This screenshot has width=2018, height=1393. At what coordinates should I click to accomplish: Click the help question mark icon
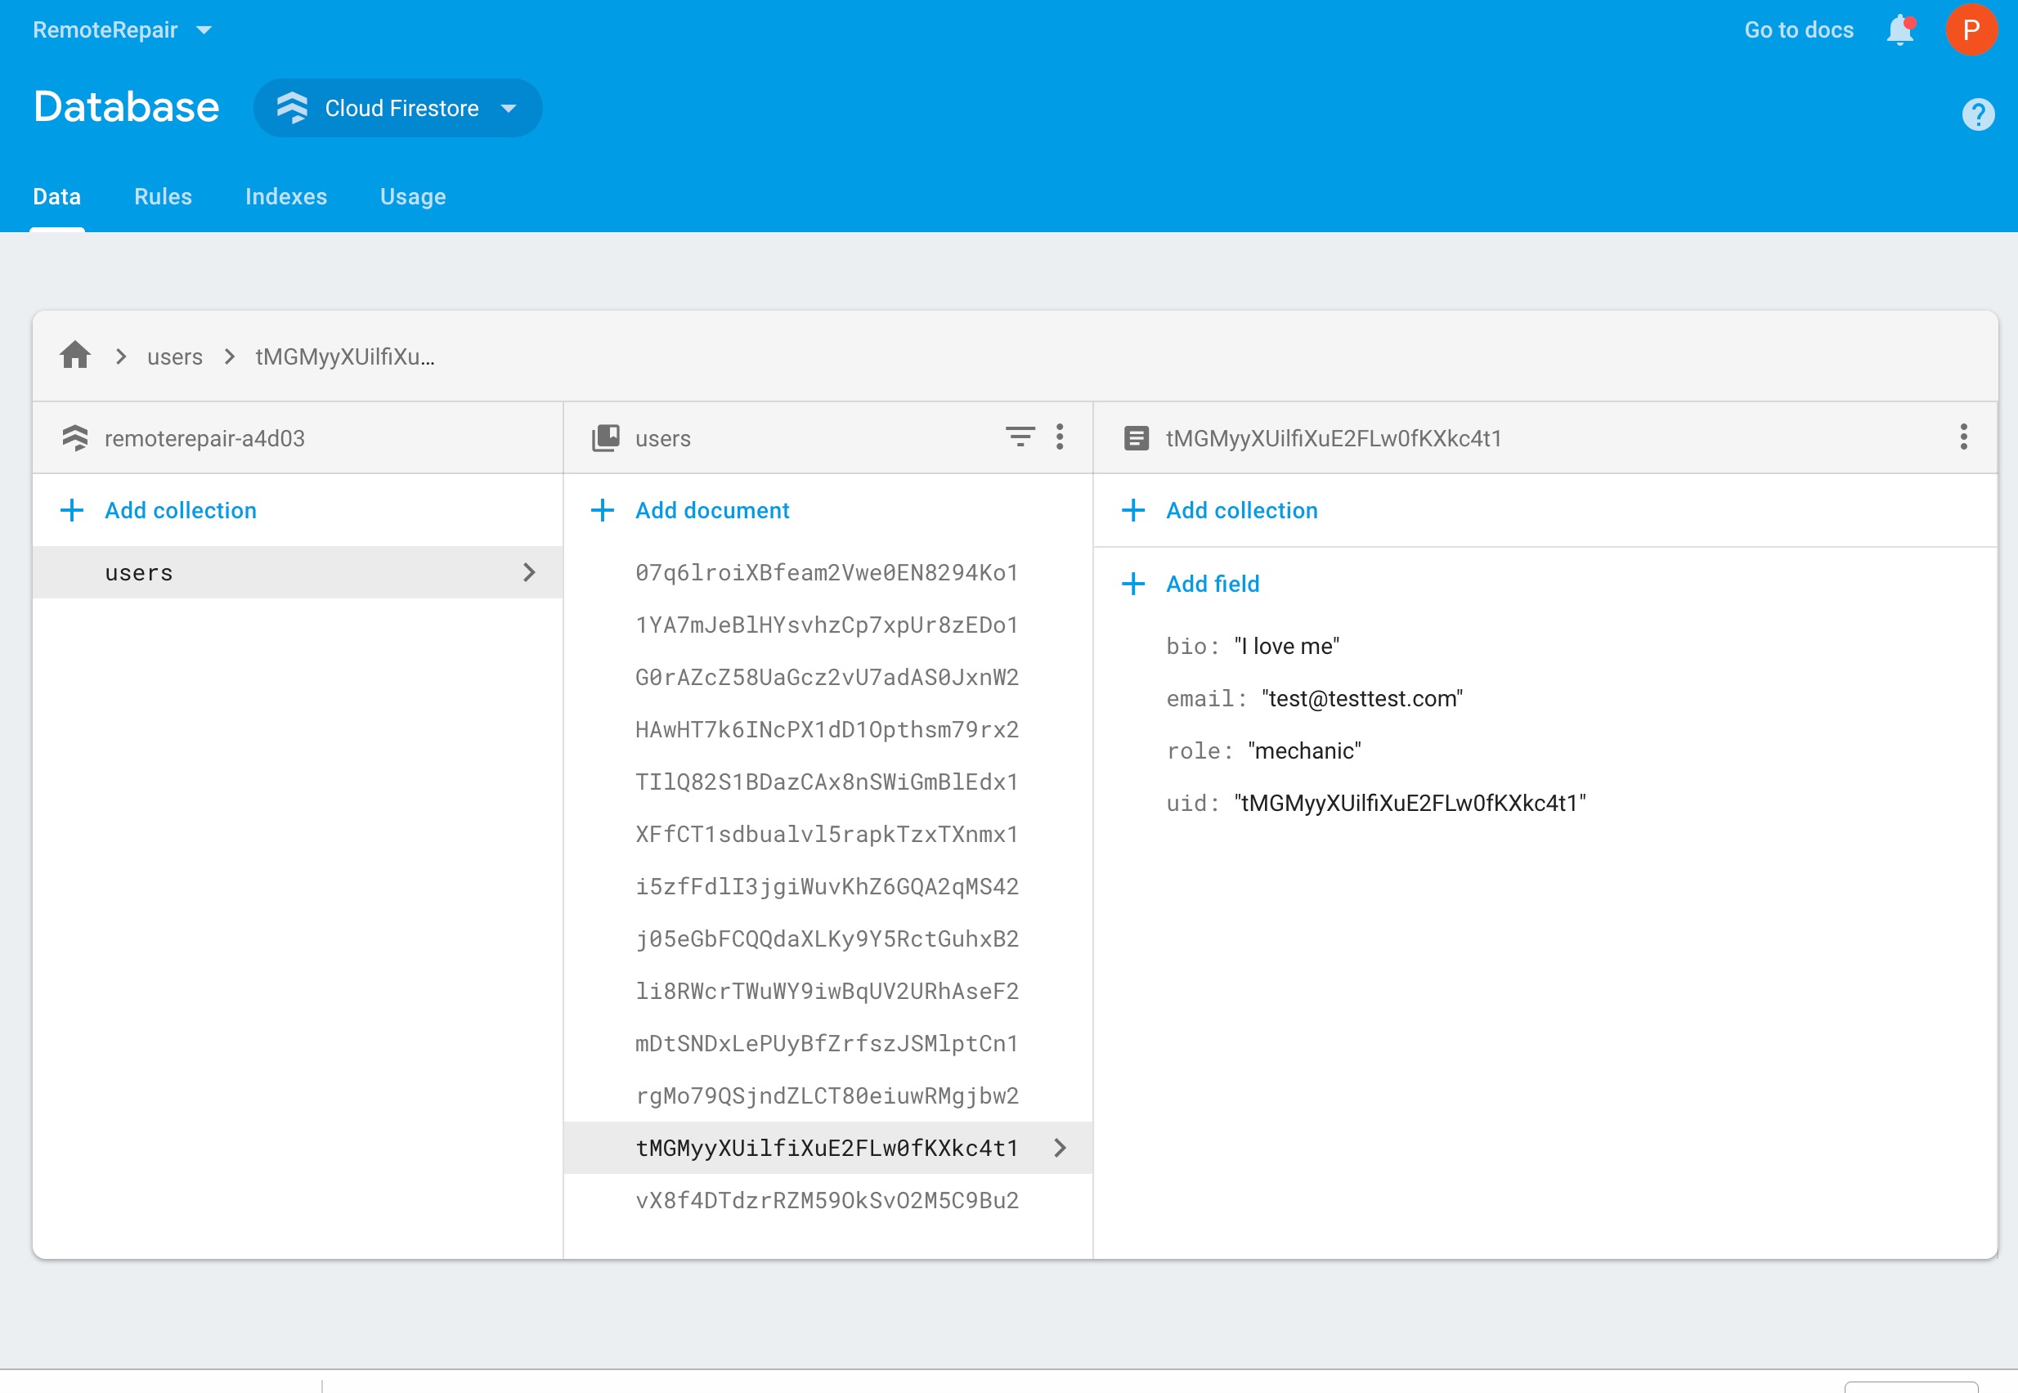point(1977,114)
